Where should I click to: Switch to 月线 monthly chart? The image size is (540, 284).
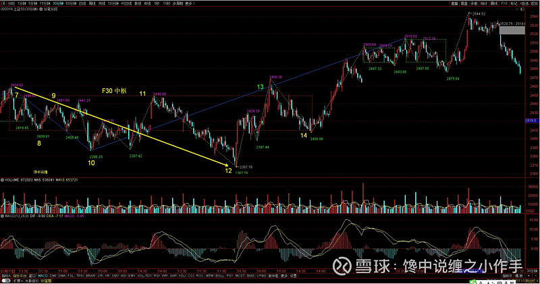(x=102, y=3)
